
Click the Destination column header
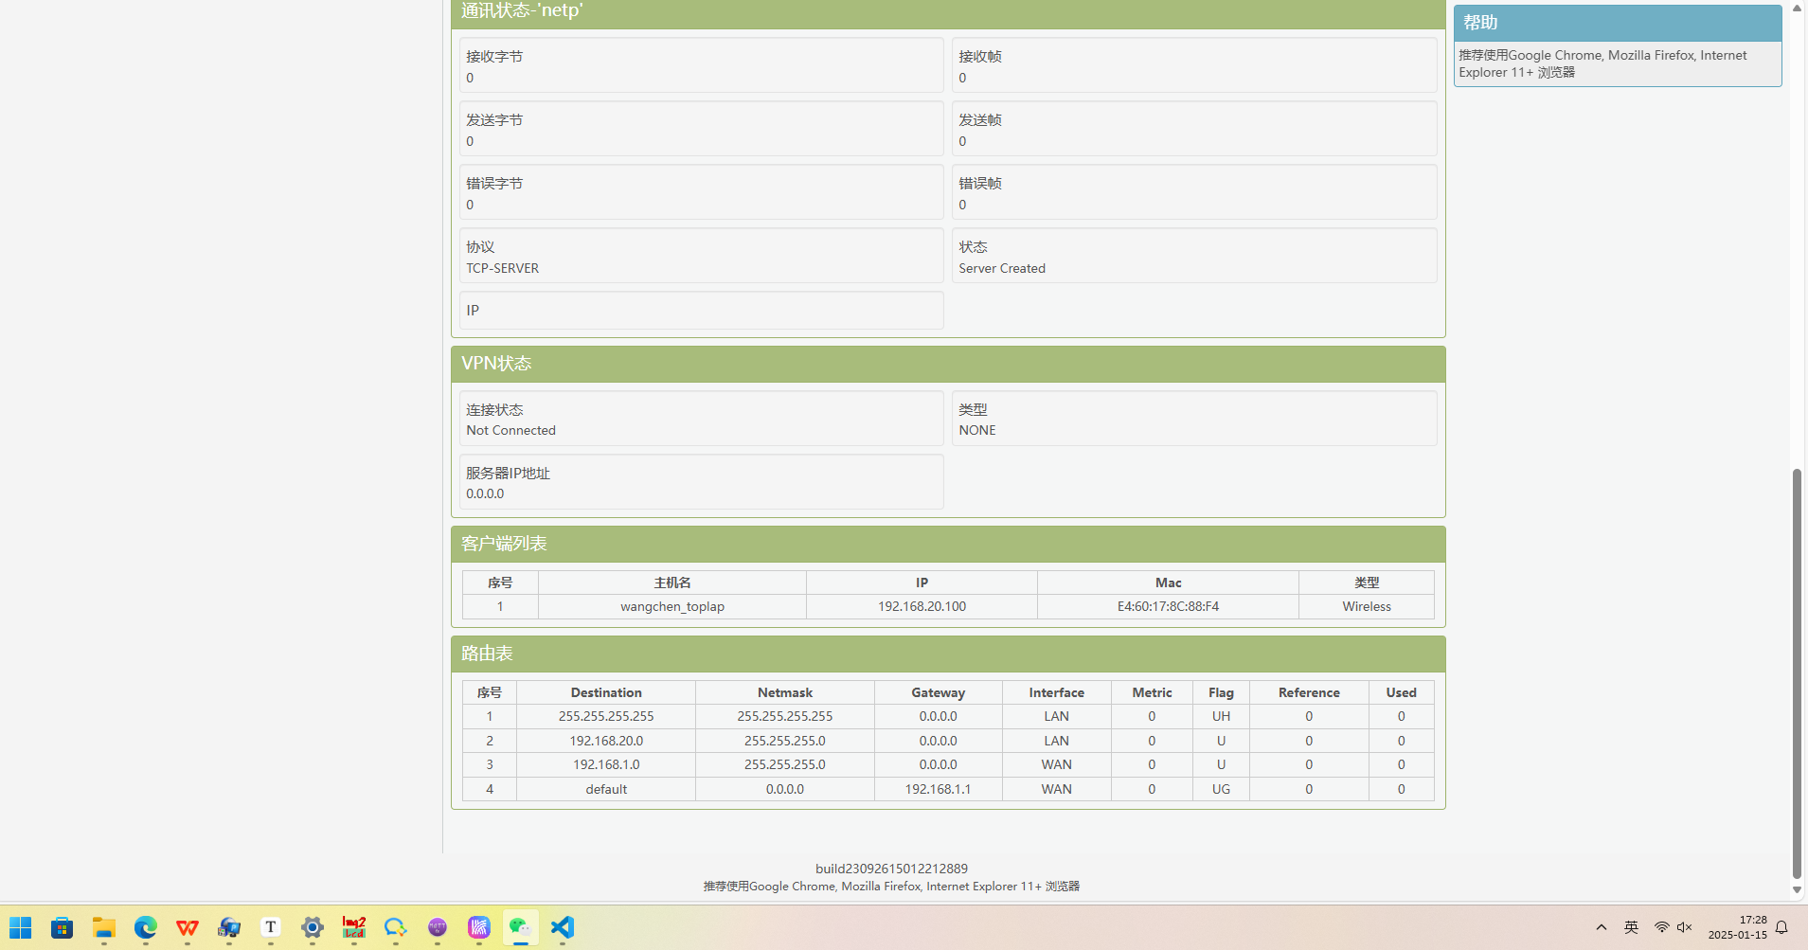(x=606, y=692)
